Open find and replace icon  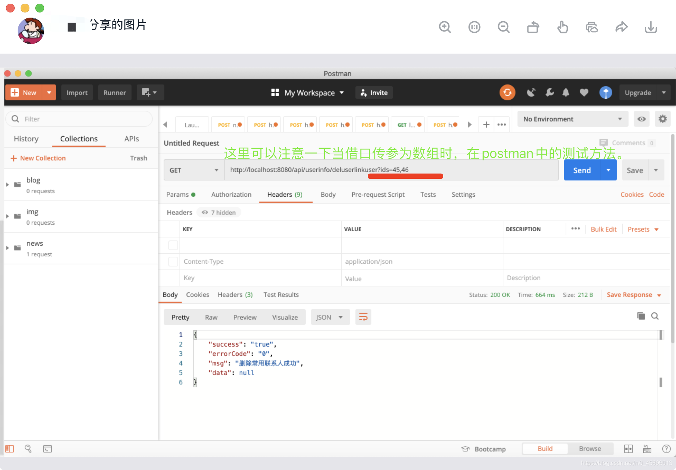[x=28, y=449]
